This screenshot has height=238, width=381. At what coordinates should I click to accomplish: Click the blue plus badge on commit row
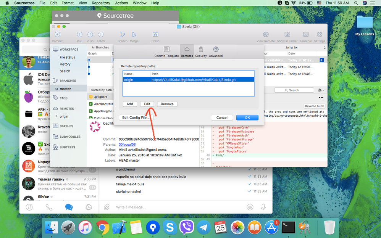coord(321,60)
